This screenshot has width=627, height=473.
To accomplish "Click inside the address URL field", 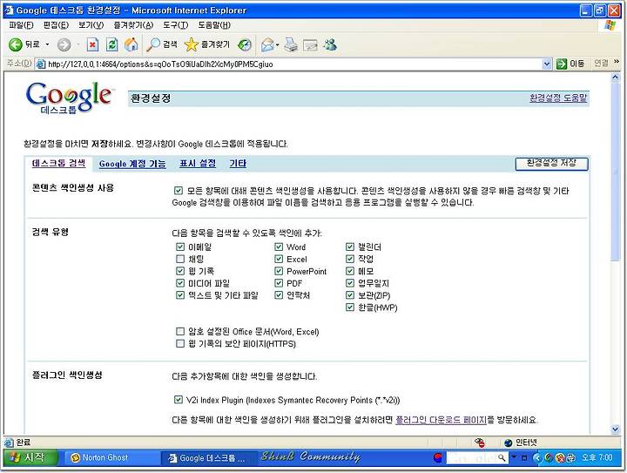I will pos(294,64).
